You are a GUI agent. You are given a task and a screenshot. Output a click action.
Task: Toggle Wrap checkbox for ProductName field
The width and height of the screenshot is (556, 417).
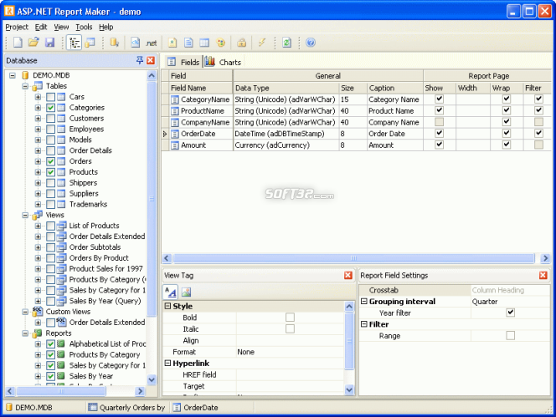click(507, 110)
